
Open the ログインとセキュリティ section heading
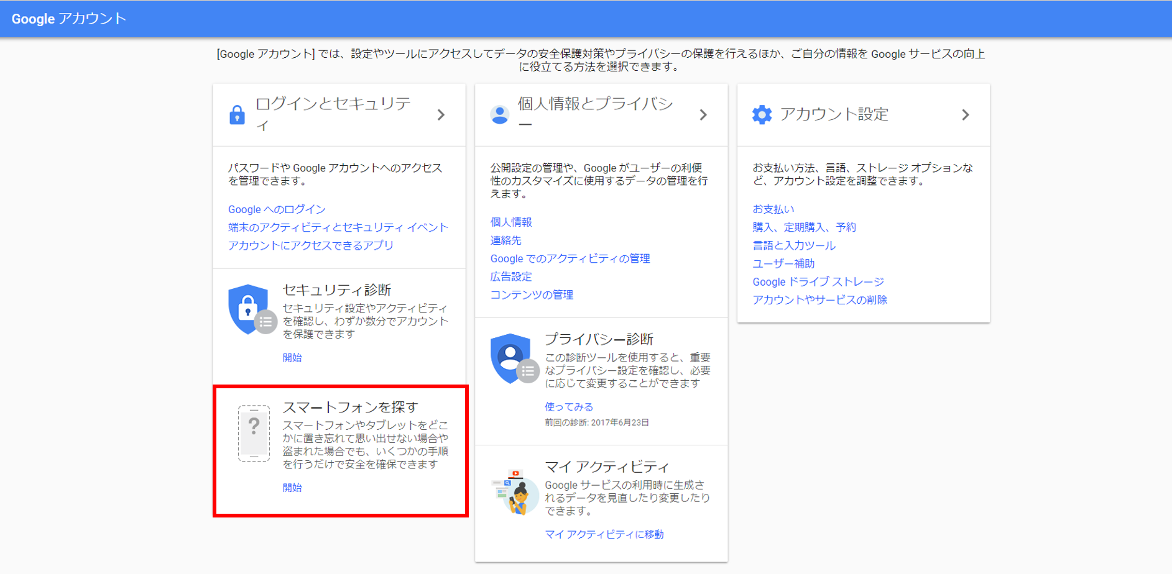point(333,114)
